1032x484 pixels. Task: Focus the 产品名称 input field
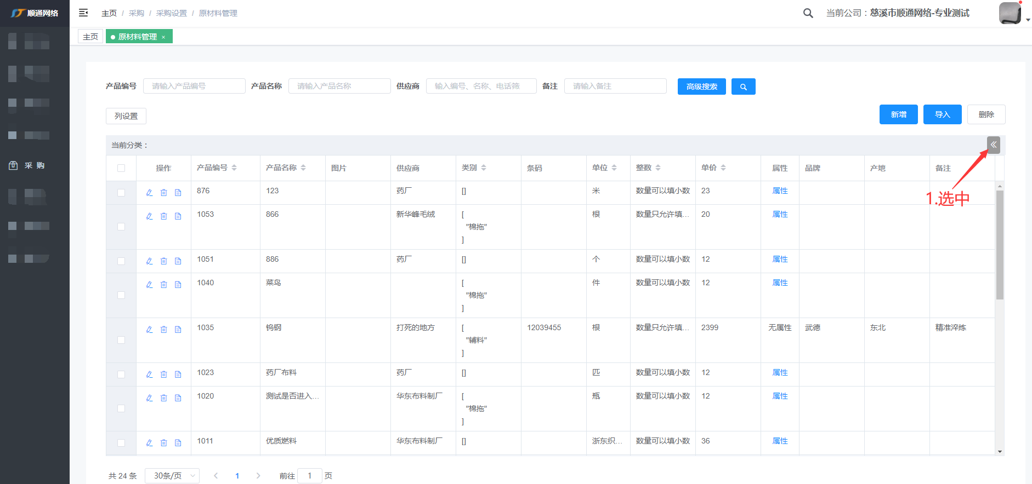pos(339,86)
